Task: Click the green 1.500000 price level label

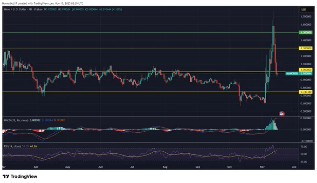Action: point(305,33)
